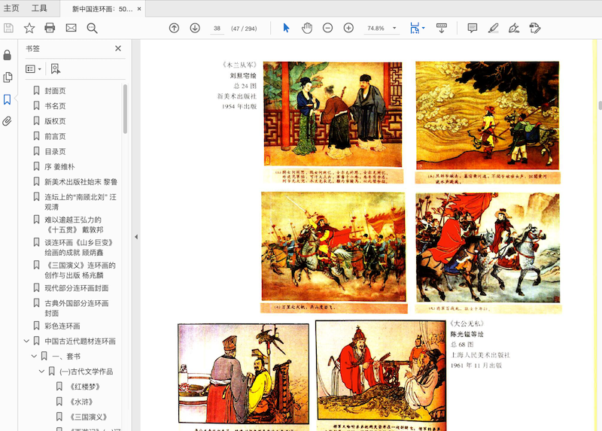Screen dimensions: 602x431
Task: Click the 《木兰从军》 title caption text
Action: 239,65
